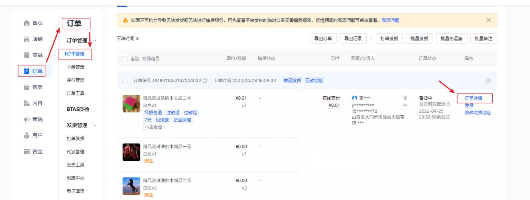
Task: Open 高频问题 link in notice
Action: click(390, 20)
